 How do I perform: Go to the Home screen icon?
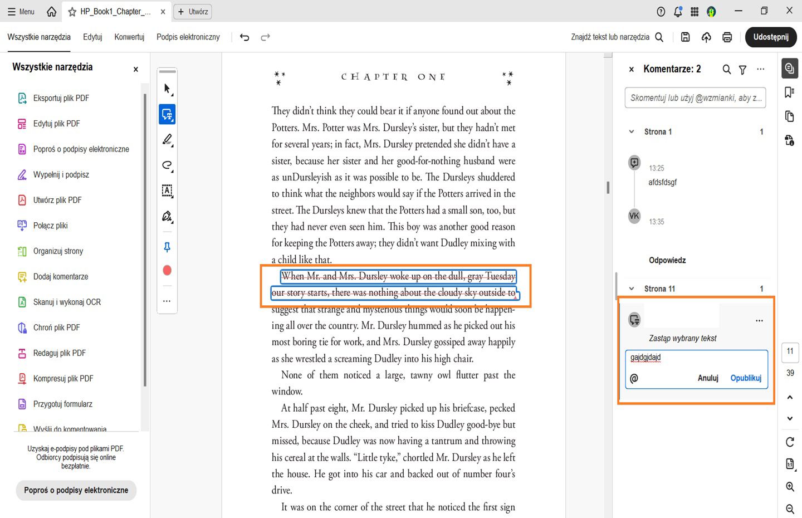[x=52, y=11]
